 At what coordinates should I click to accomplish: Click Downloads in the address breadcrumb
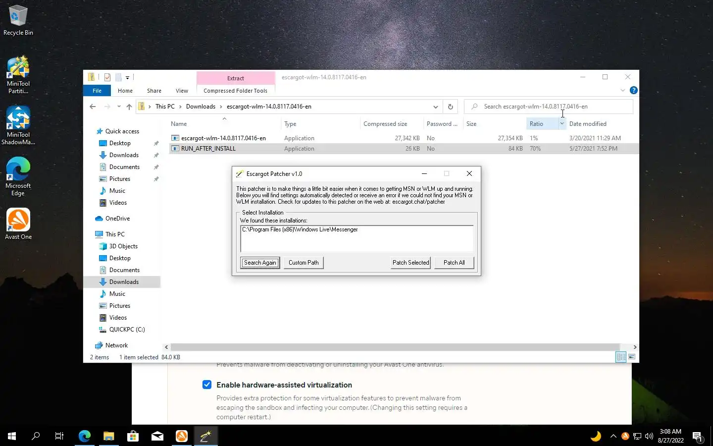pos(201,107)
